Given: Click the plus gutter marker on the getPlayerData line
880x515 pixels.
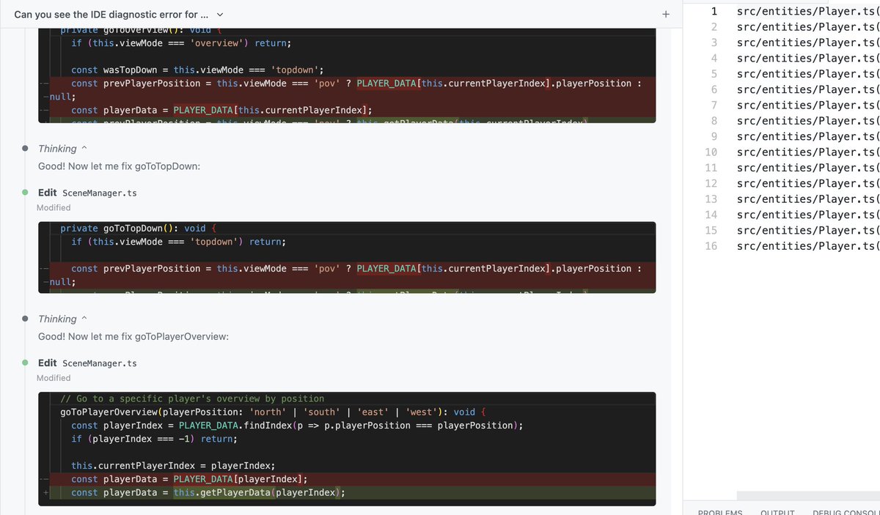Looking at the screenshot, I should pos(45,492).
